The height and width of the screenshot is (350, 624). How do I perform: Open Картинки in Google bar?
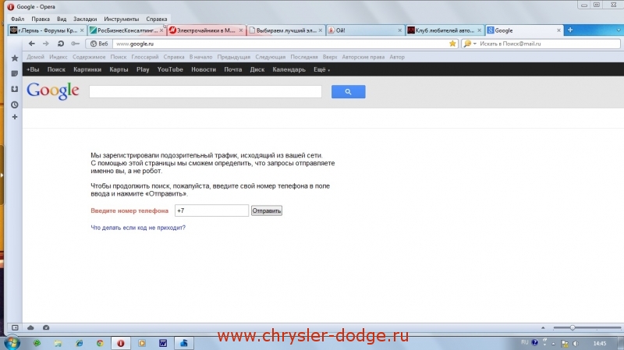coord(87,69)
